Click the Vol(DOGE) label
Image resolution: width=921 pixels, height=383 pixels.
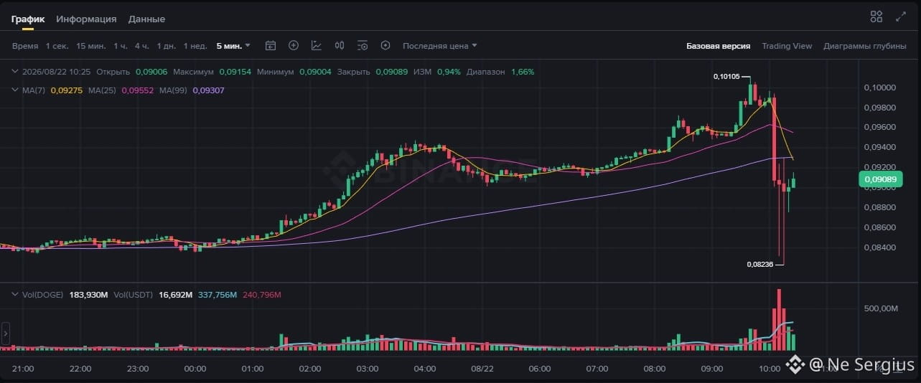(x=43, y=295)
